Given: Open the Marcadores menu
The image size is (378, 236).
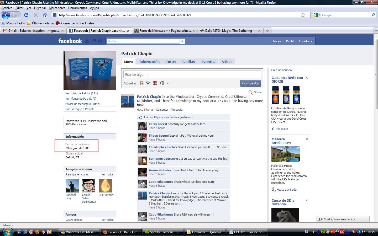Looking at the screenshot, I should pos(57,8).
